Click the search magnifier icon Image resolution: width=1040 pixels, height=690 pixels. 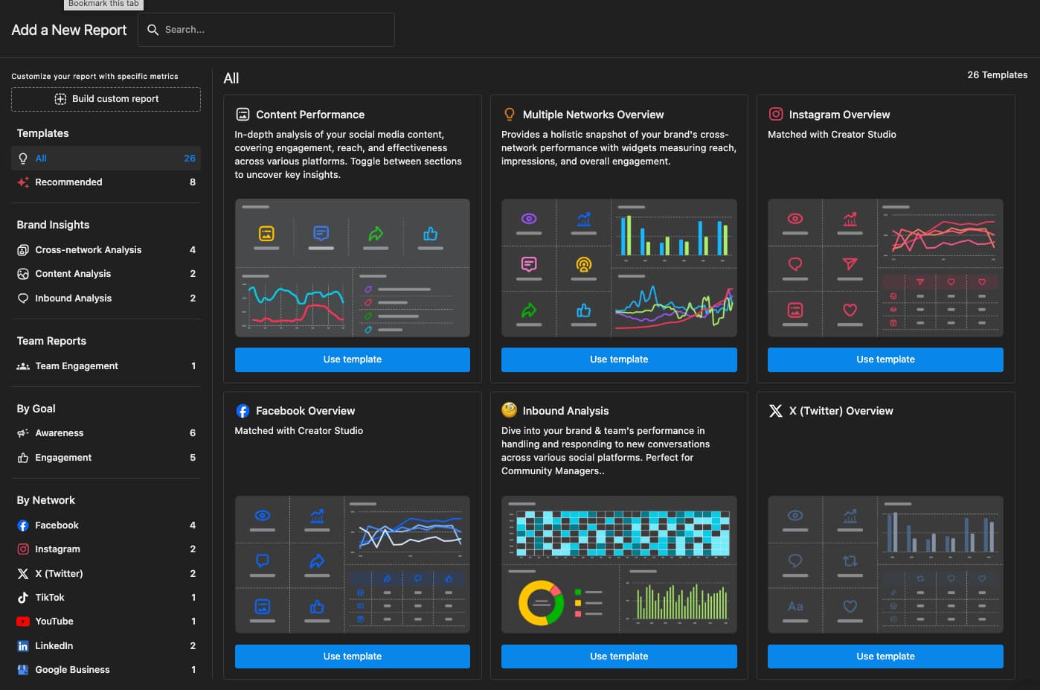point(153,30)
